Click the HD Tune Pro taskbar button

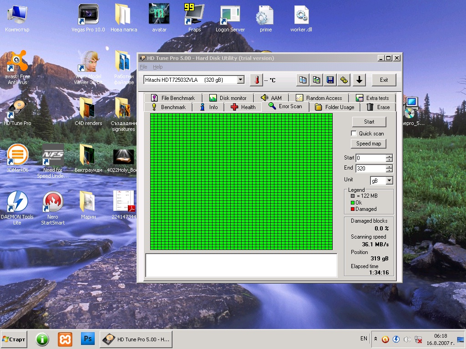(x=136, y=339)
